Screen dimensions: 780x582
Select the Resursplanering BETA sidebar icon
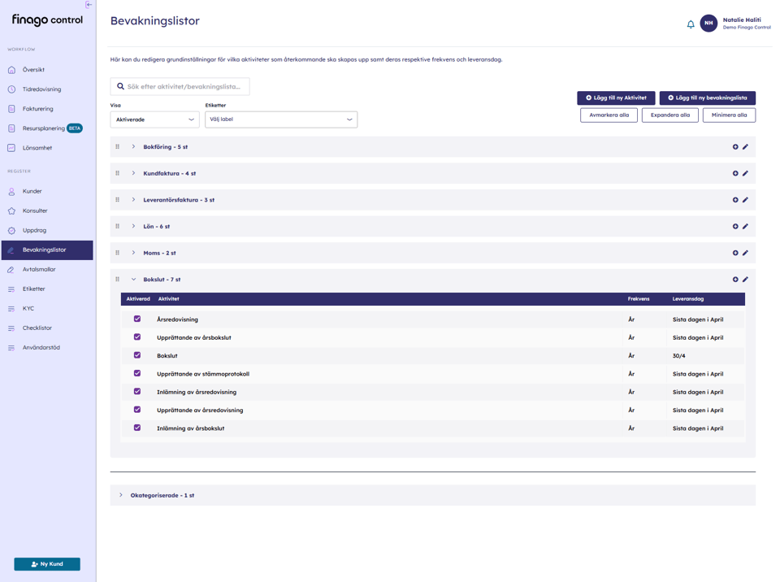coord(12,128)
